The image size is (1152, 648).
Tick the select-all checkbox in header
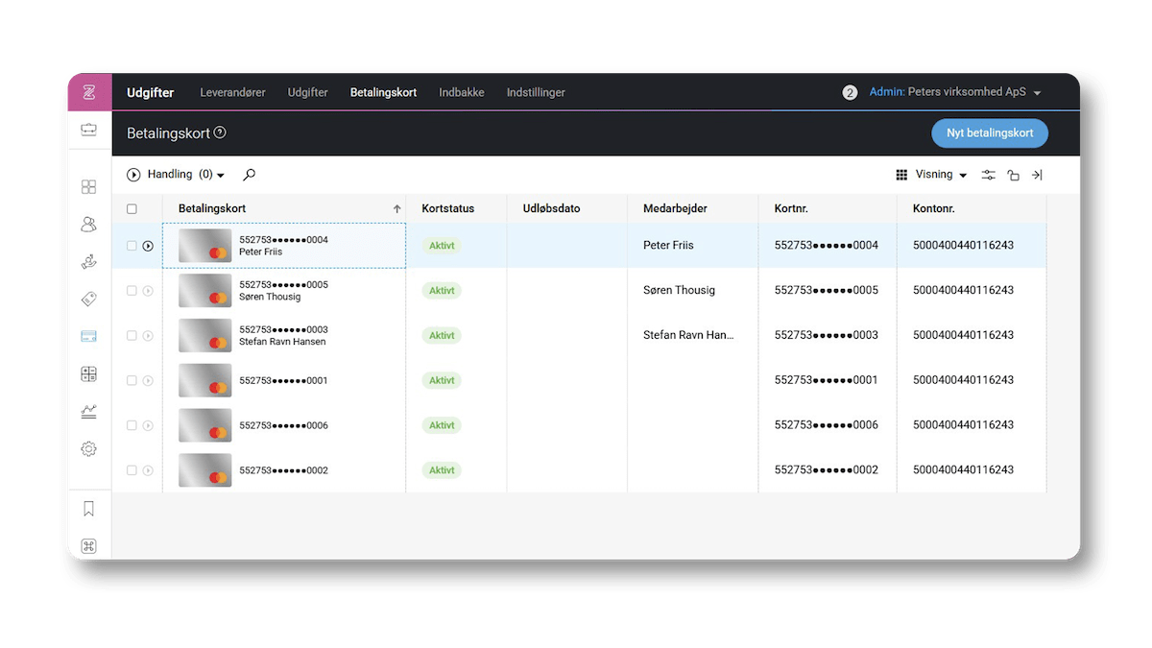pos(132,208)
